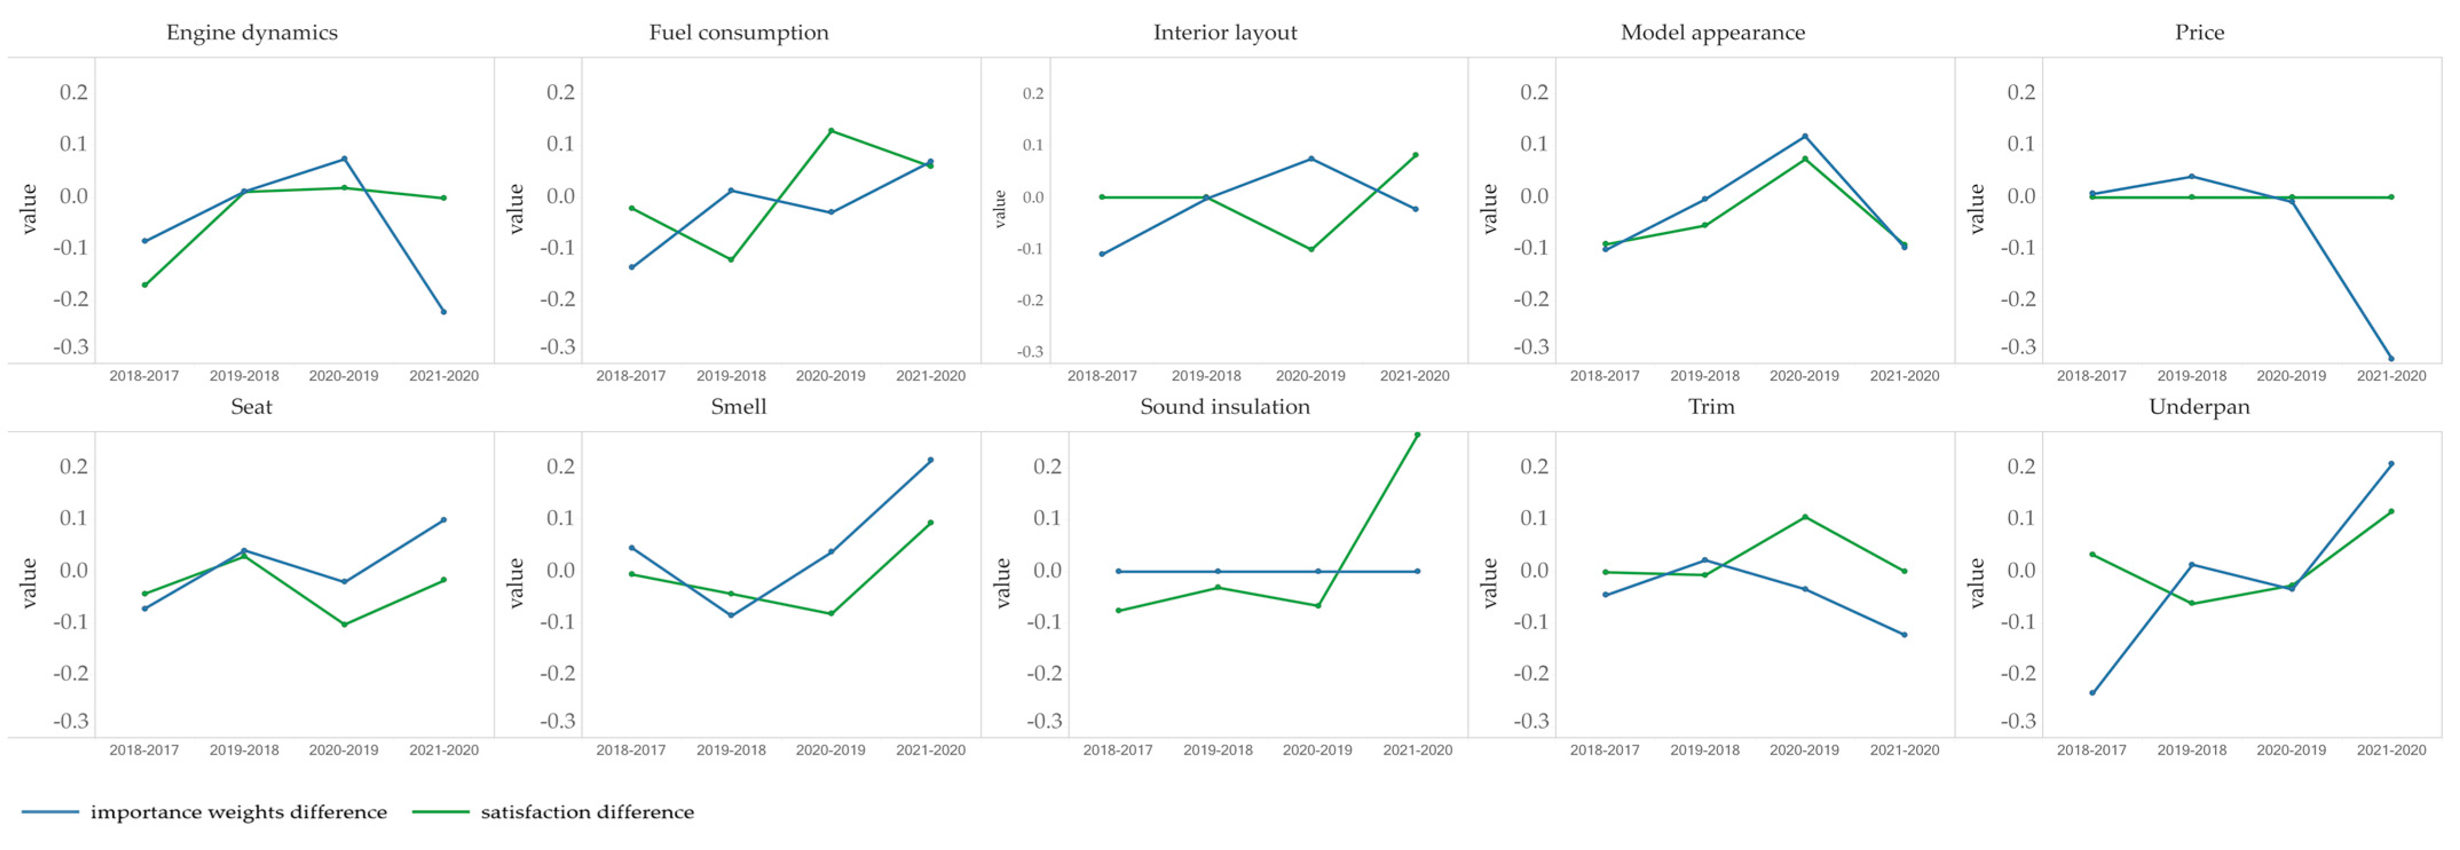
Task: Click the Trim chart heading
Action: (x=1711, y=407)
